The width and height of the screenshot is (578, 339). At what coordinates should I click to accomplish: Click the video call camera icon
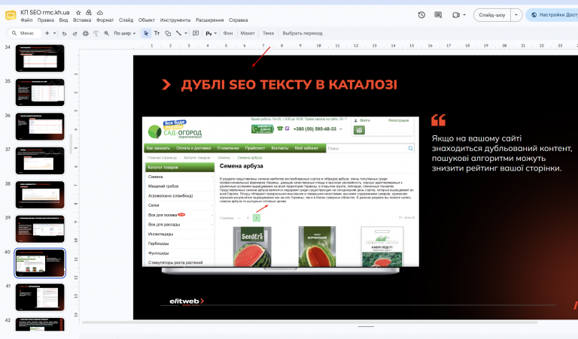coord(456,15)
